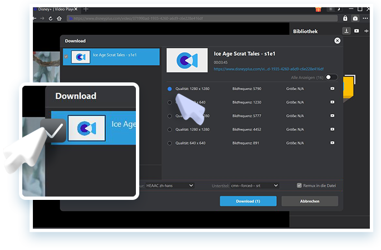381x250 pixels.
Task: Open the disneyplus.com video link in dialog
Action: coord(268,69)
